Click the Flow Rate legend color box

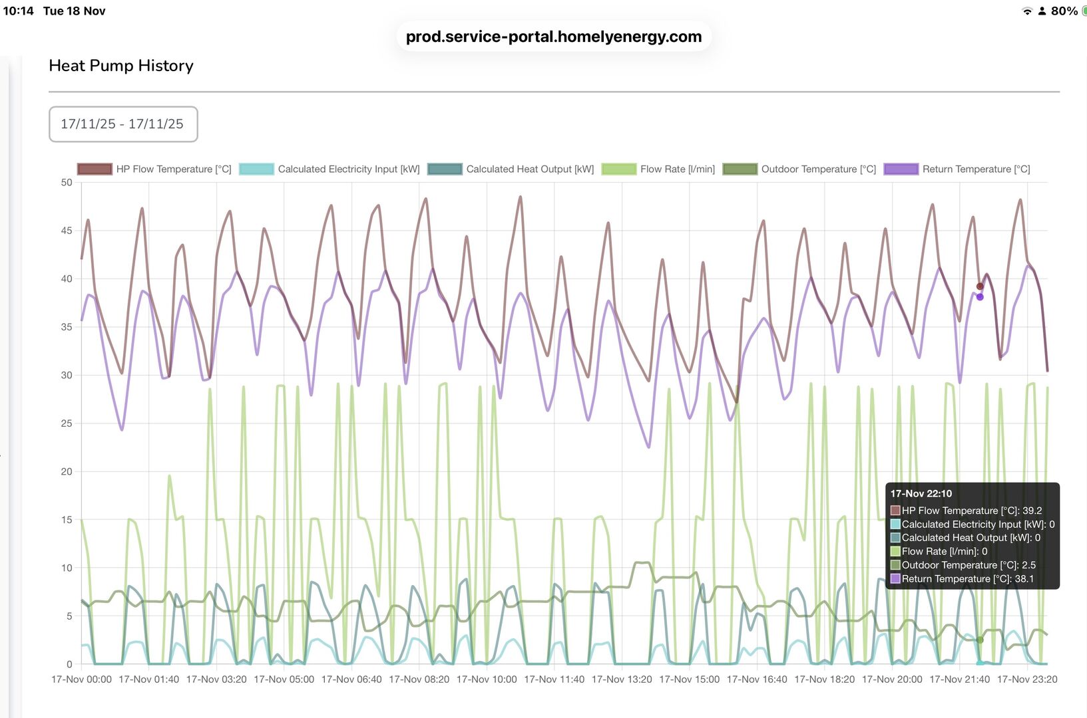(618, 169)
